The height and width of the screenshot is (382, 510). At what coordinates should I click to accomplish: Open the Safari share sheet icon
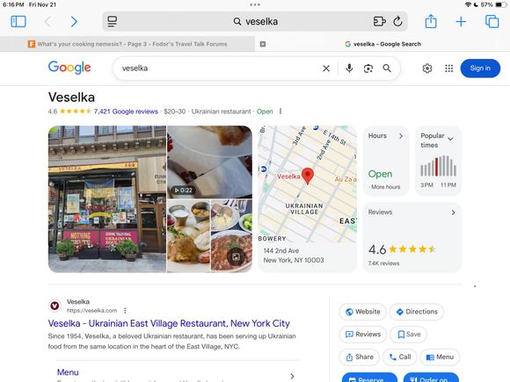pos(431,21)
